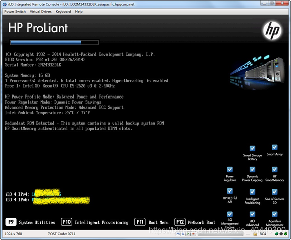Click the playback progress slider in status bar
The height and width of the screenshot is (240, 291).
pos(220,234)
